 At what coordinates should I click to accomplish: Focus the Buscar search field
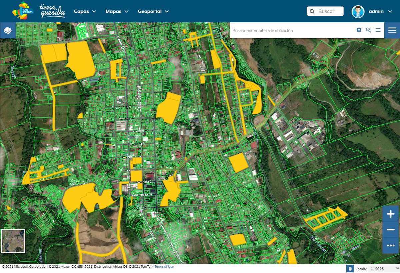[325, 11]
